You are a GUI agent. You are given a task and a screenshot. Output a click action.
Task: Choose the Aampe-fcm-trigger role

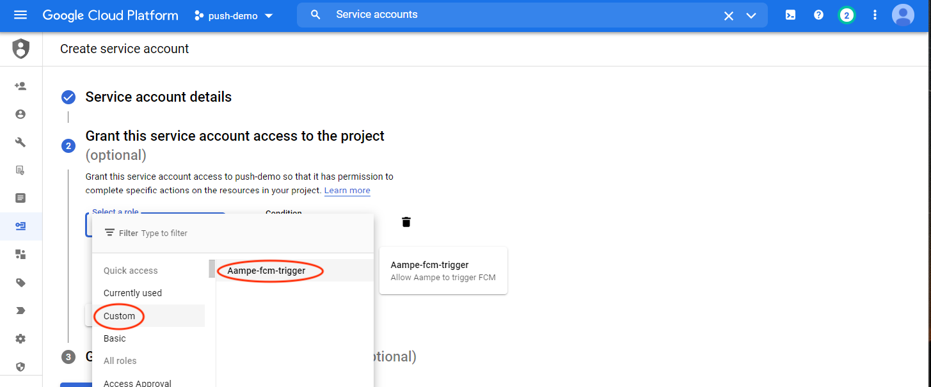pyautogui.click(x=294, y=271)
